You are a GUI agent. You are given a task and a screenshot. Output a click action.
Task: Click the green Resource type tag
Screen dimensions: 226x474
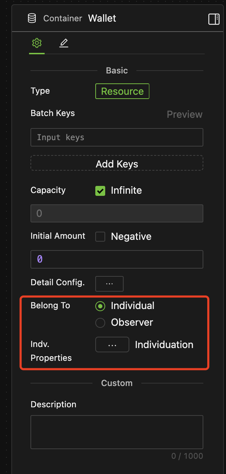coord(122,91)
